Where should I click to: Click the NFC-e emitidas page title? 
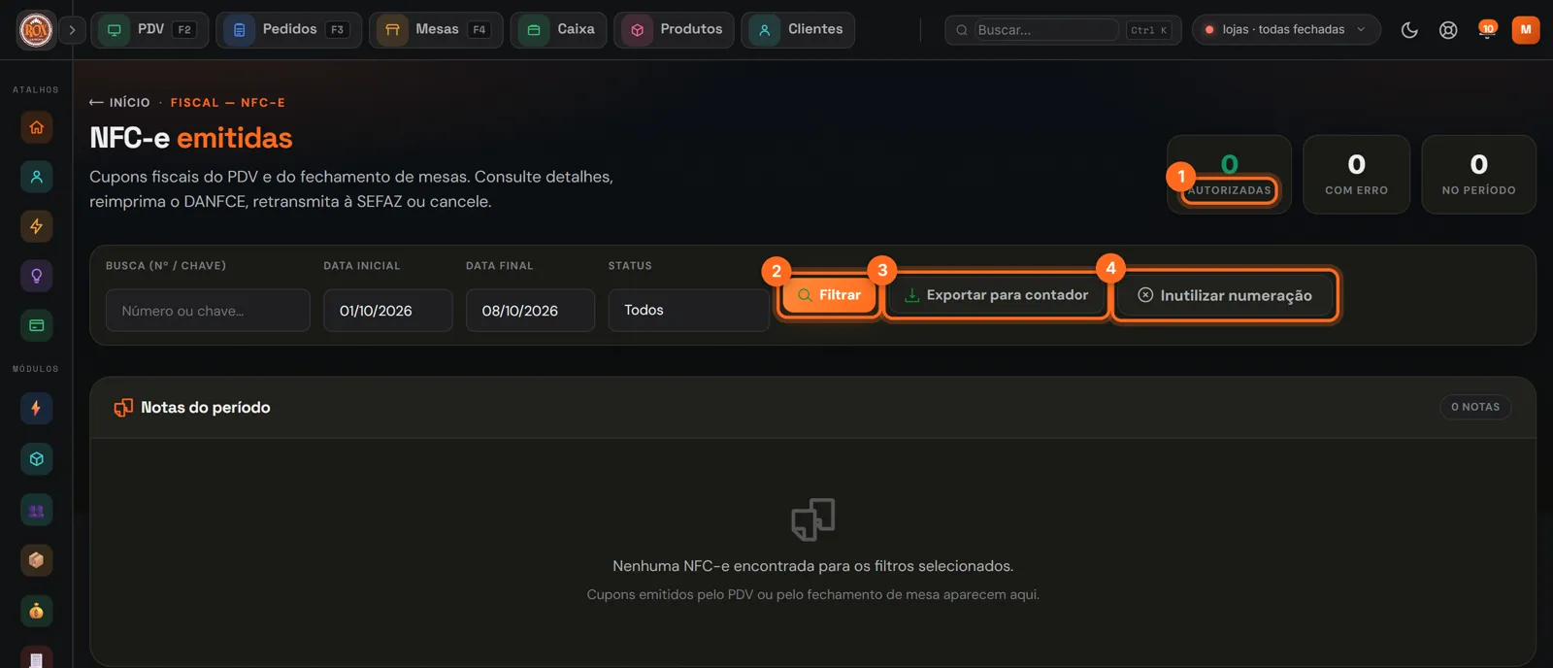point(191,138)
